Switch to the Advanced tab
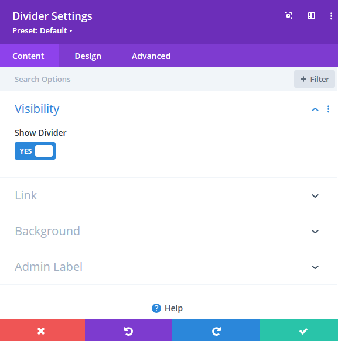The image size is (338, 341). coord(151,56)
